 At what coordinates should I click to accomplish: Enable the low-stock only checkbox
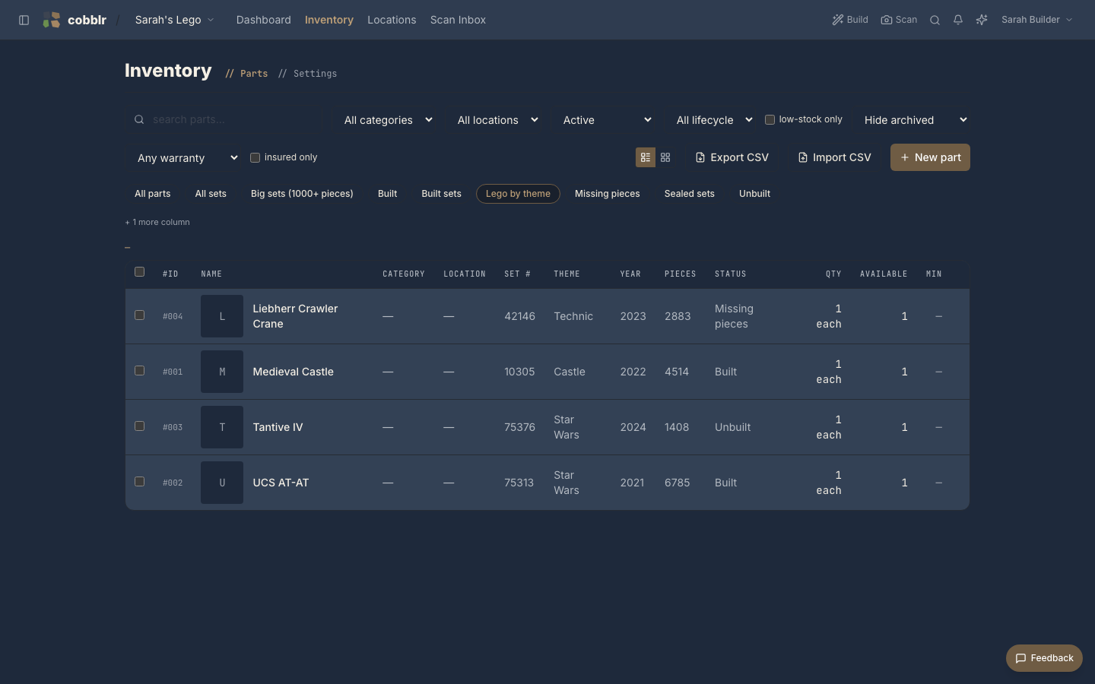(x=770, y=119)
